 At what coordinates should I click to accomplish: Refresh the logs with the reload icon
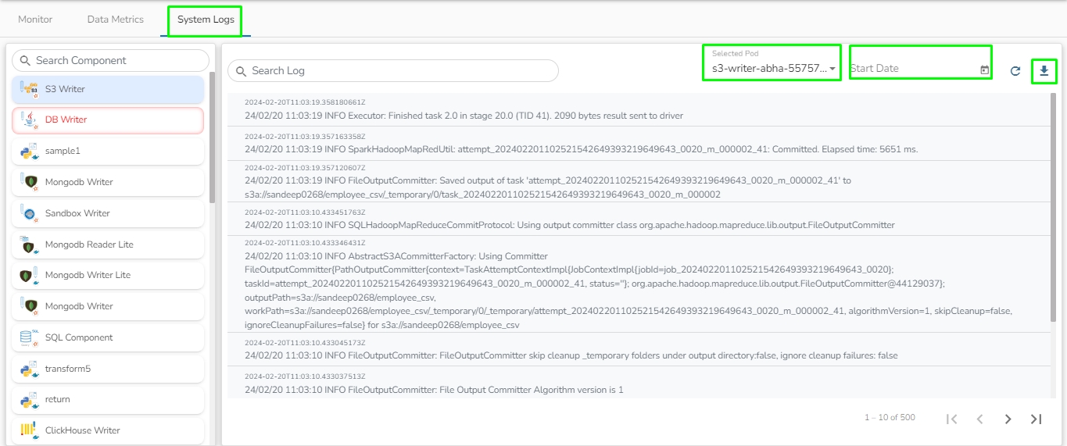tap(1015, 71)
